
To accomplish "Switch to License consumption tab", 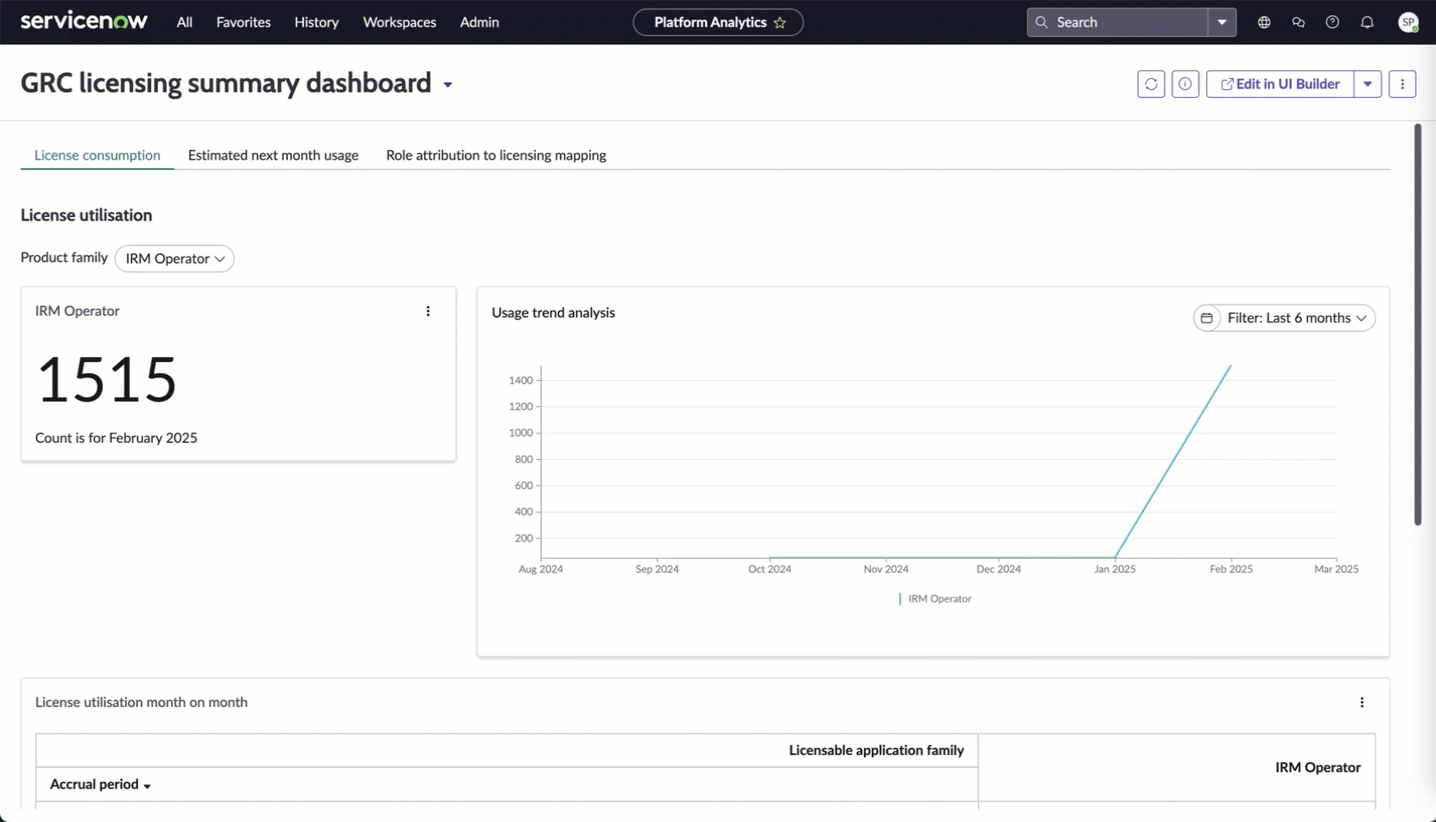I will coord(97,155).
